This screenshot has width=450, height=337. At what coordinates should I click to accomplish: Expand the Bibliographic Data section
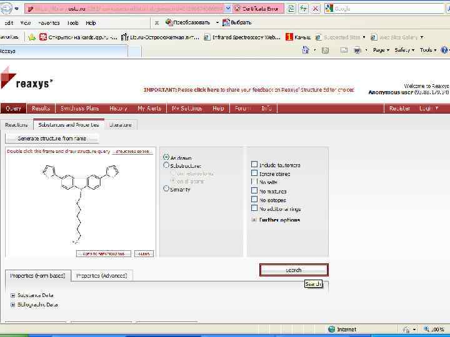pyautogui.click(x=12, y=305)
